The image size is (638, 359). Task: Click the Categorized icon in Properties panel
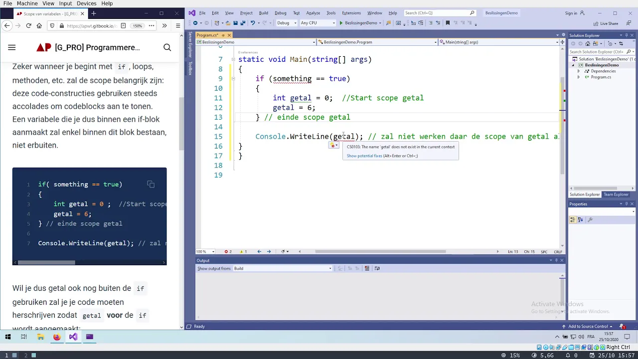(x=573, y=220)
